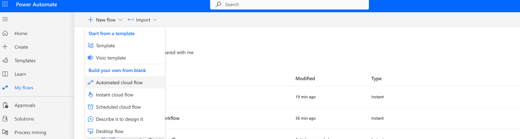The height and width of the screenshot is (139, 520).
Task: Click the '36 min ago' modified cell
Action: pos(305,118)
